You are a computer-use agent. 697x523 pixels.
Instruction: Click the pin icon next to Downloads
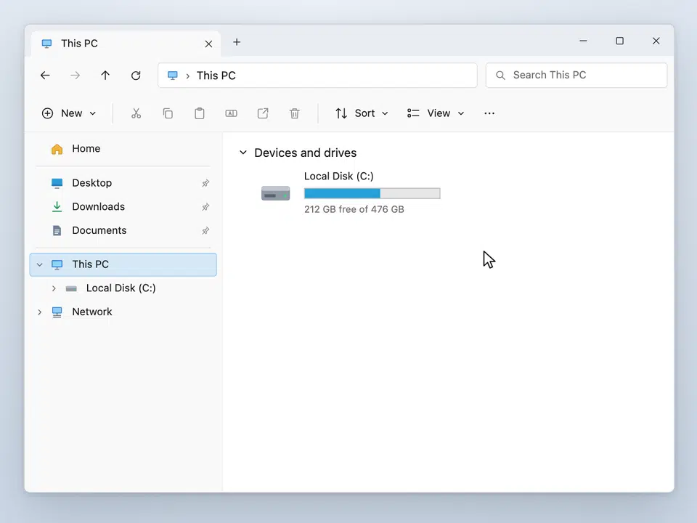pyautogui.click(x=205, y=207)
